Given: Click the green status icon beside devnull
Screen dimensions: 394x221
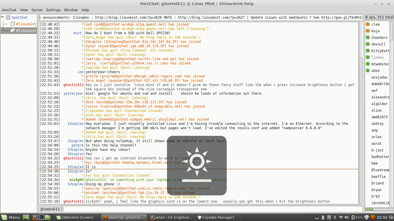Looking at the screenshot, I should (368, 44).
